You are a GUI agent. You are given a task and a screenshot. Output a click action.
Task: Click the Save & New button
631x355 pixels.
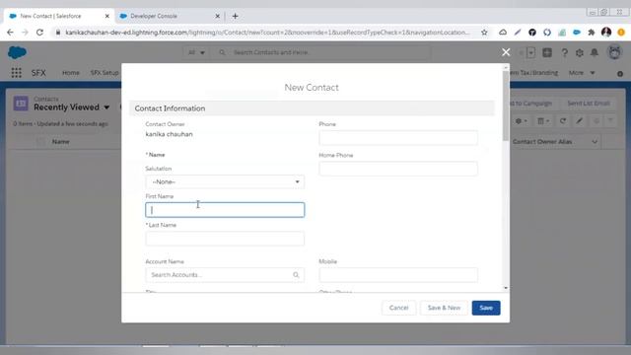[x=444, y=308]
